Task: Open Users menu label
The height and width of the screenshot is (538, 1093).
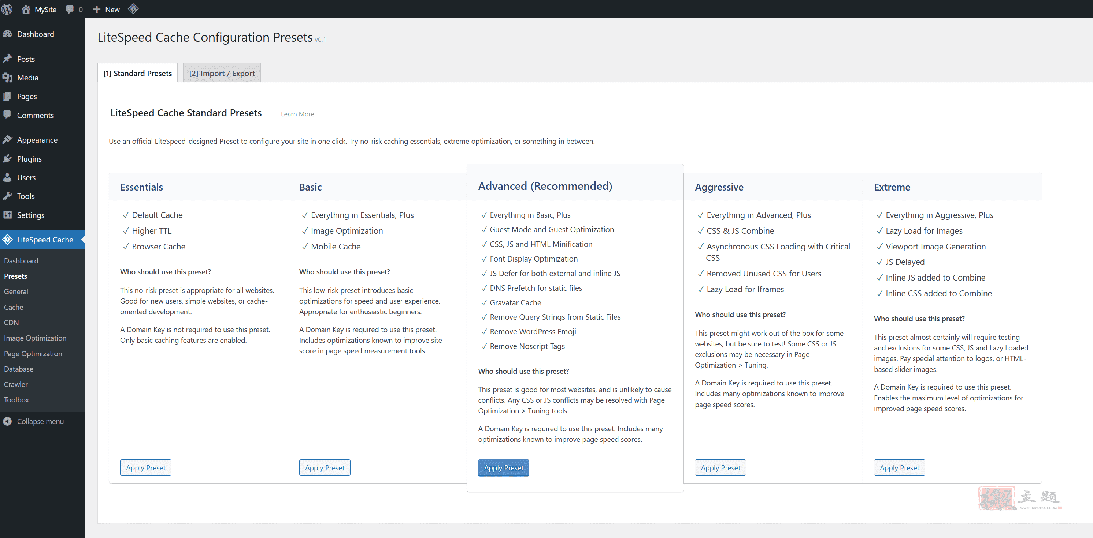Action: point(26,177)
